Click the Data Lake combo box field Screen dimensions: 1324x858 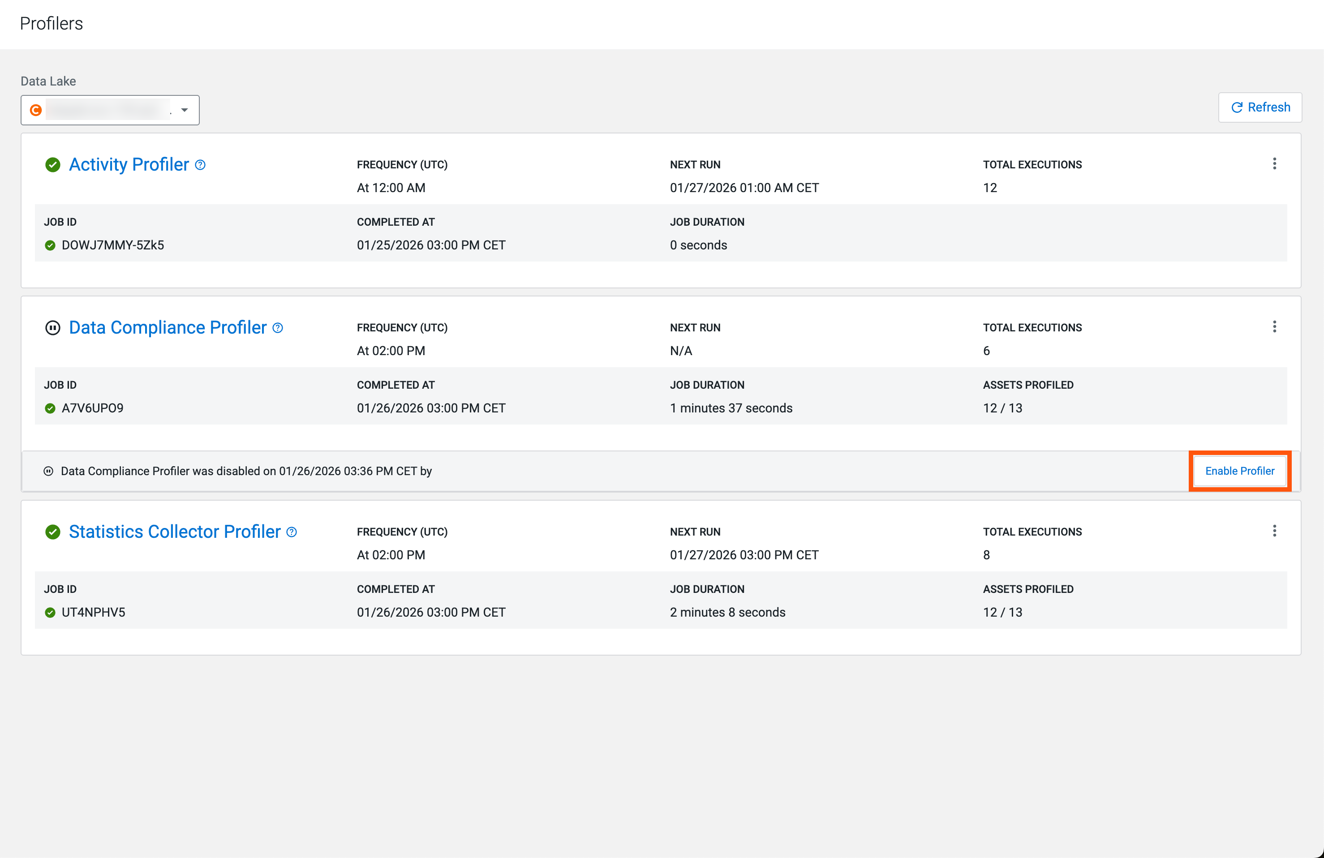pos(108,110)
